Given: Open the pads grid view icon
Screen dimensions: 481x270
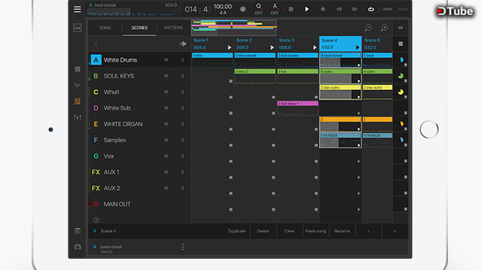Looking at the screenshot, I should [77, 69].
